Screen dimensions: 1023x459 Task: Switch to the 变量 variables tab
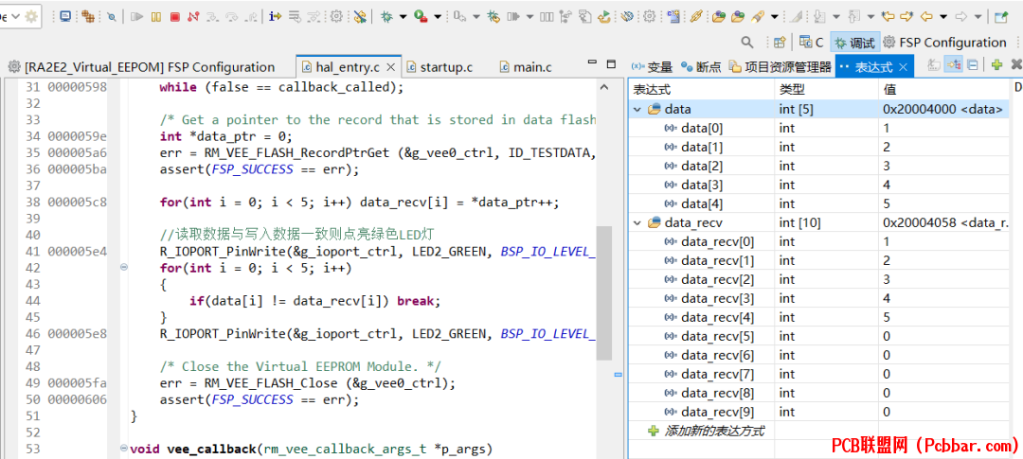coord(652,67)
